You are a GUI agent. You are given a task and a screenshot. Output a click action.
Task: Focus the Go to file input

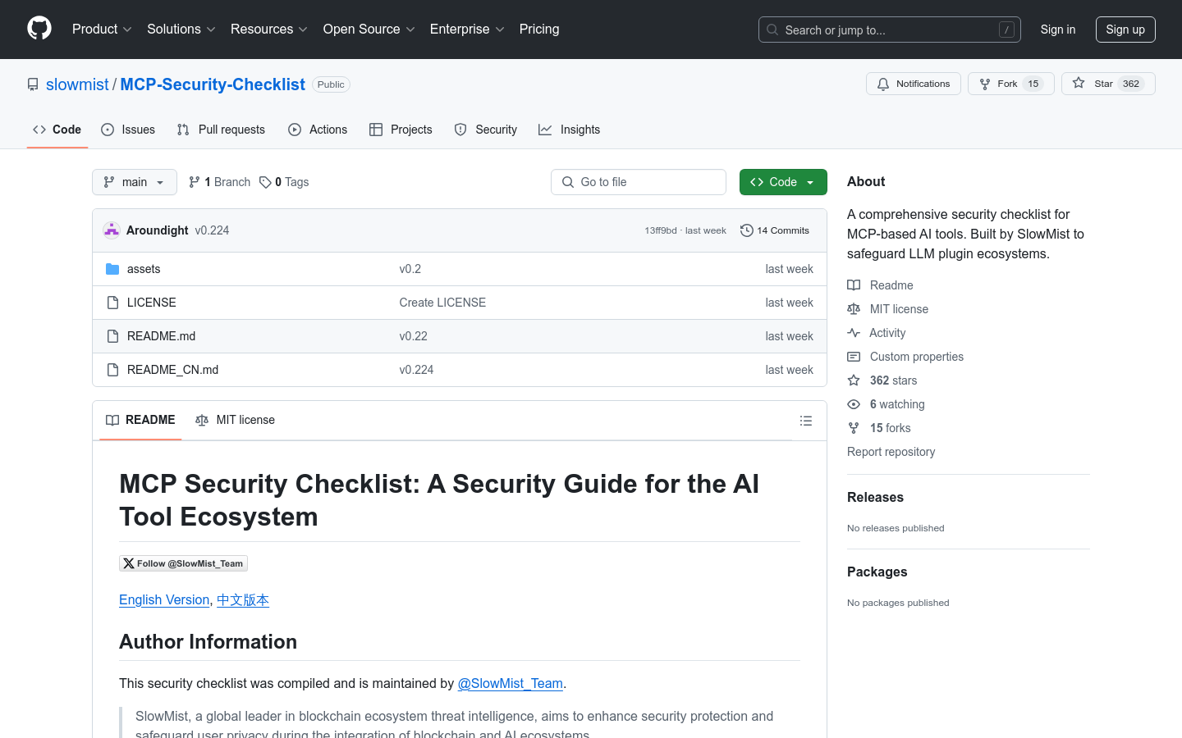pos(639,182)
